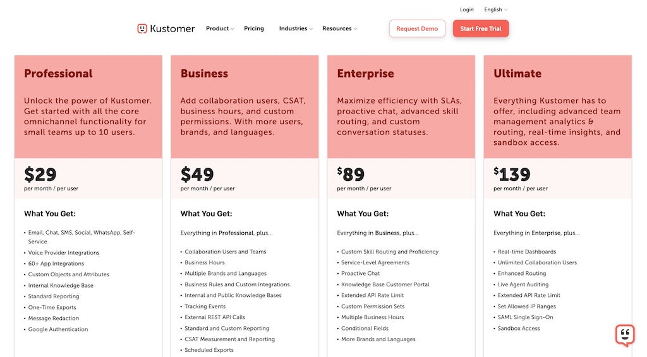Image resolution: width=647 pixels, height=357 pixels.
Task: Click the Kustomer wordmark text
Action: tap(172, 28)
